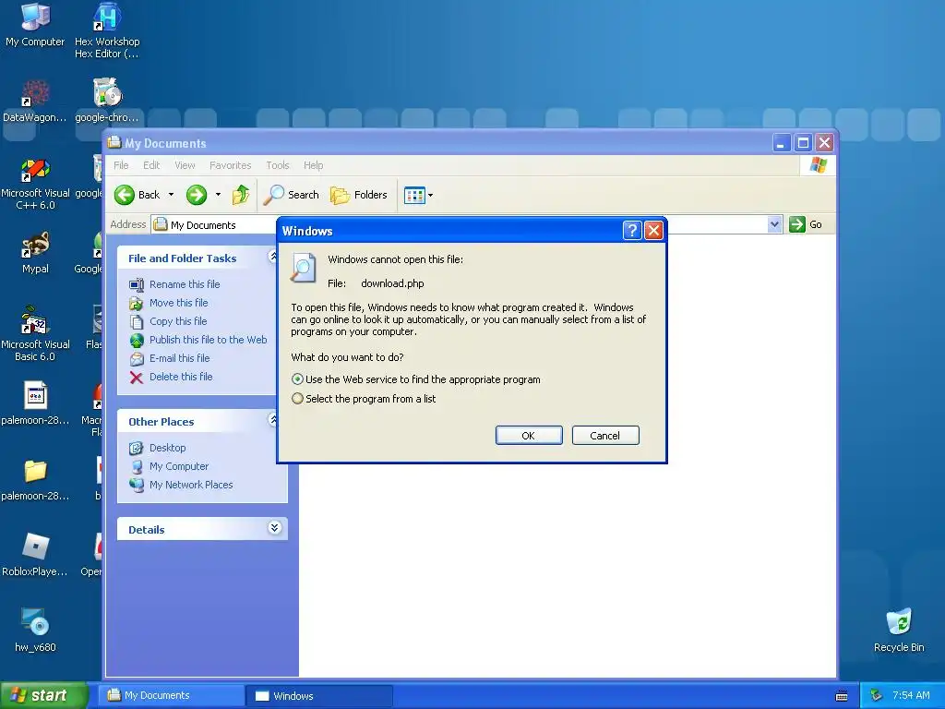
Task: Click Rename this file task
Action: (x=185, y=284)
